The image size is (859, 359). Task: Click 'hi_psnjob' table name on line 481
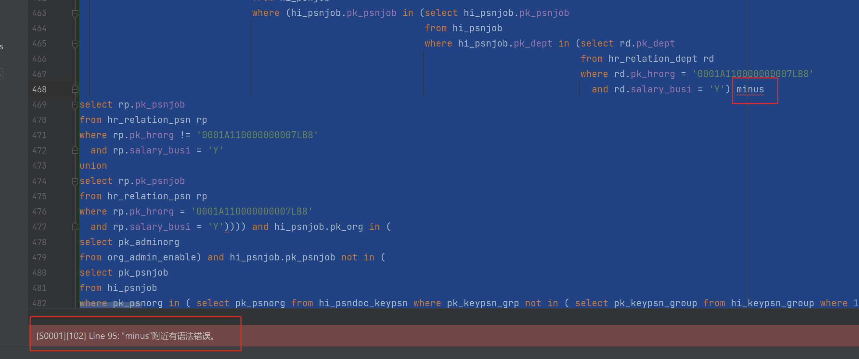132,288
